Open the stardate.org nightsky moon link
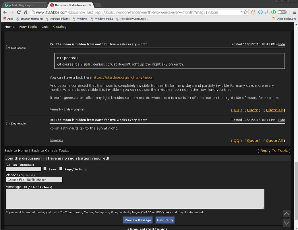The image size is (298, 230). click(x=123, y=78)
